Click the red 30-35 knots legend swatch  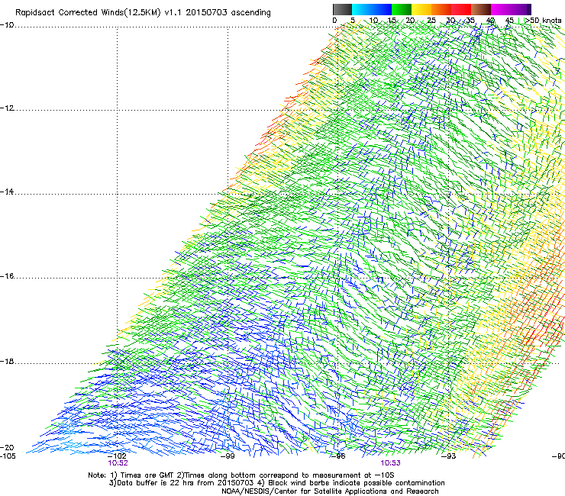click(461, 9)
